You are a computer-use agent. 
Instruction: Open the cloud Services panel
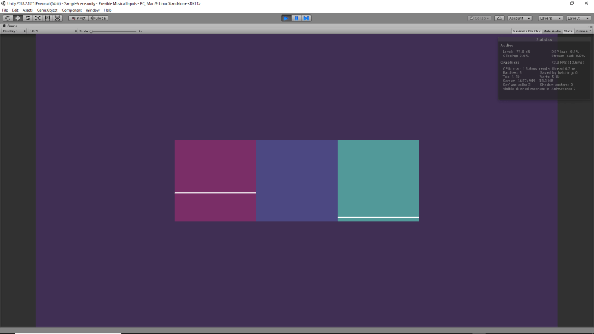tap(499, 18)
